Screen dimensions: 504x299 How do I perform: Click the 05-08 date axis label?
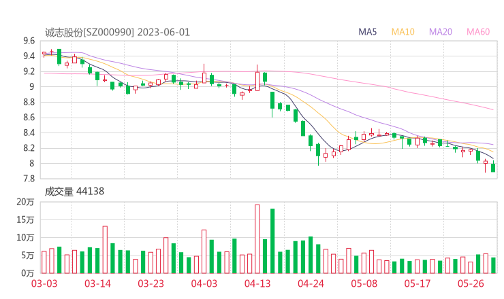point(364,283)
